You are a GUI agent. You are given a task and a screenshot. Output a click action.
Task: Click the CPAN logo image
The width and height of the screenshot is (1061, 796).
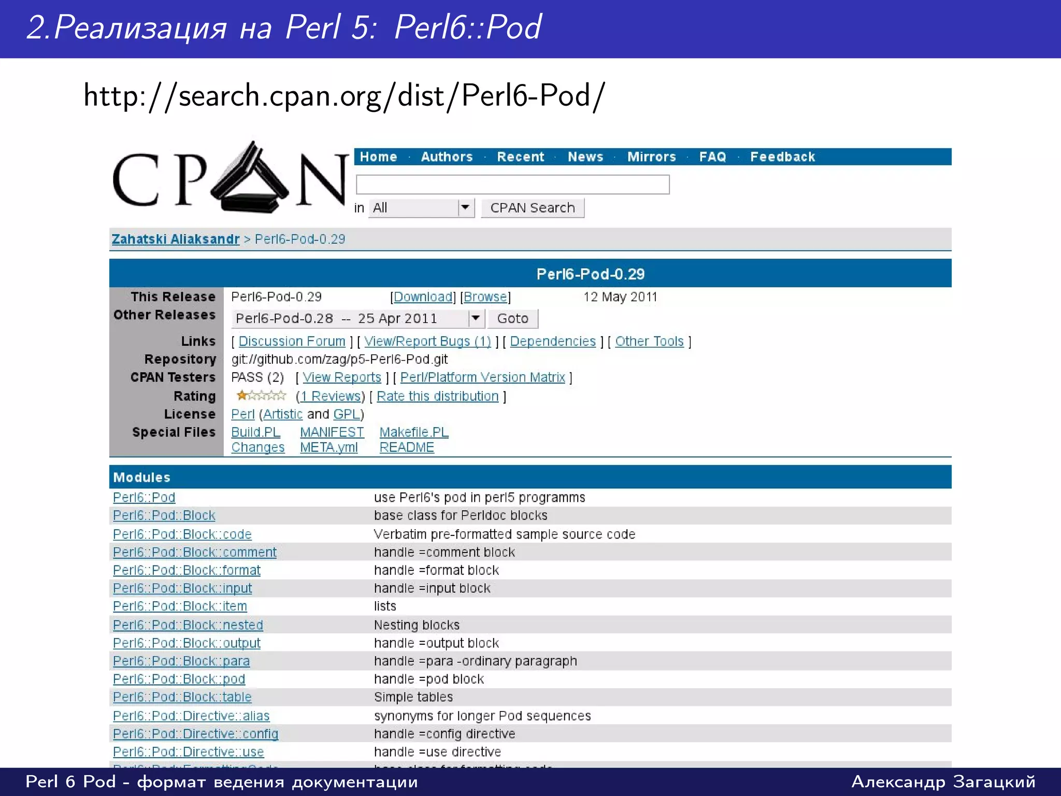pyautogui.click(x=230, y=178)
